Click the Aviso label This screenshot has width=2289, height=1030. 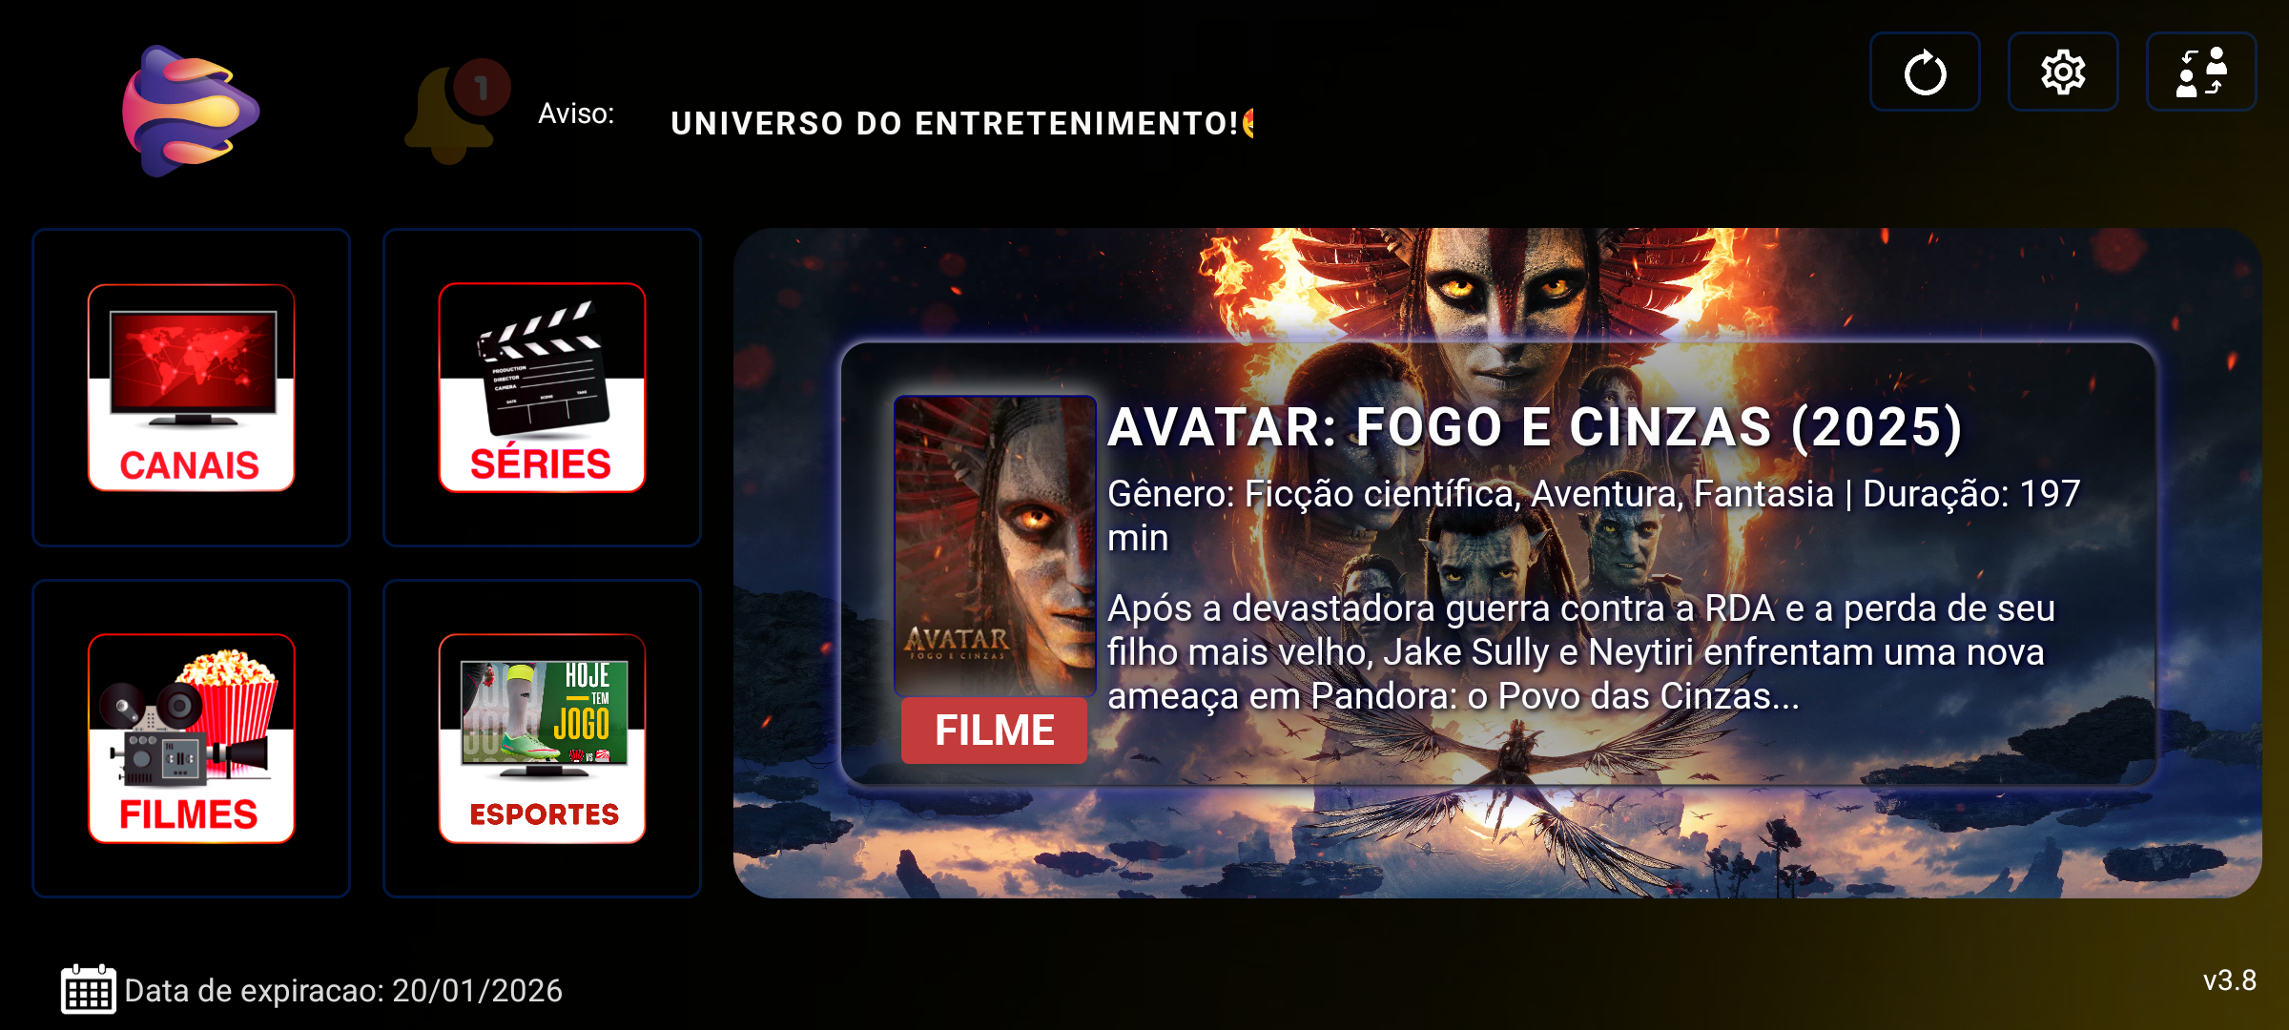pyautogui.click(x=576, y=113)
